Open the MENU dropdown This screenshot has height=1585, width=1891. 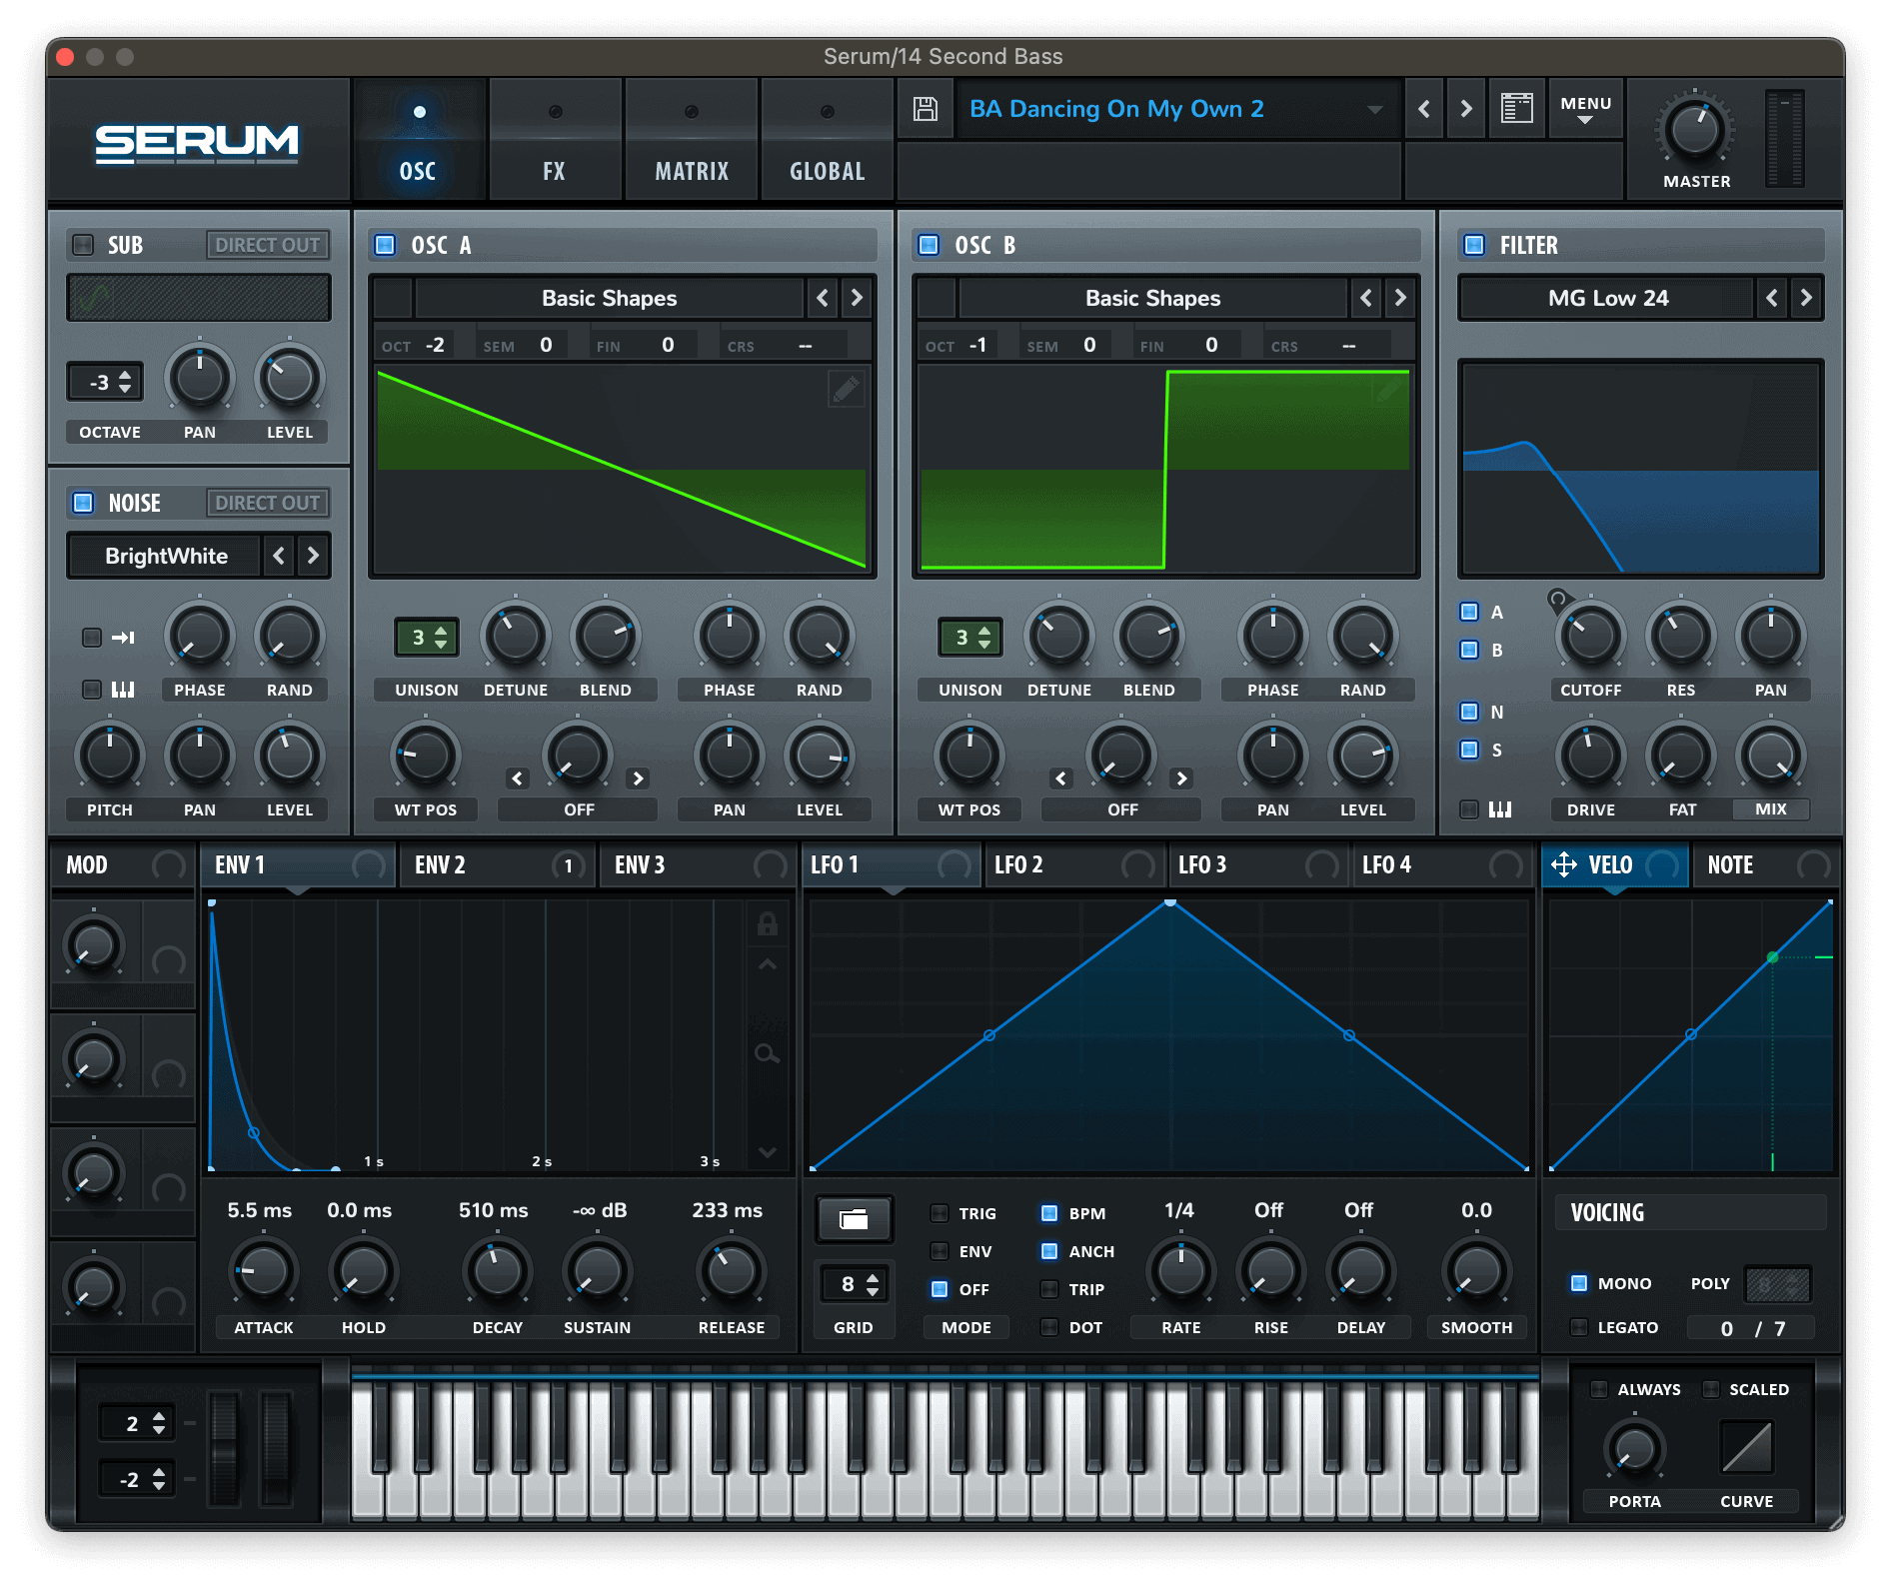coord(1585,109)
